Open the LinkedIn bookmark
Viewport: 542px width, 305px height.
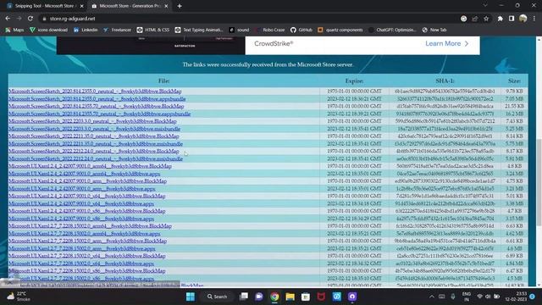point(86,30)
